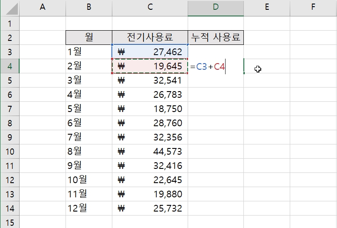Screen dimensions: 337x228
Task: Click the '1월' cell
Action: click(89, 52)
